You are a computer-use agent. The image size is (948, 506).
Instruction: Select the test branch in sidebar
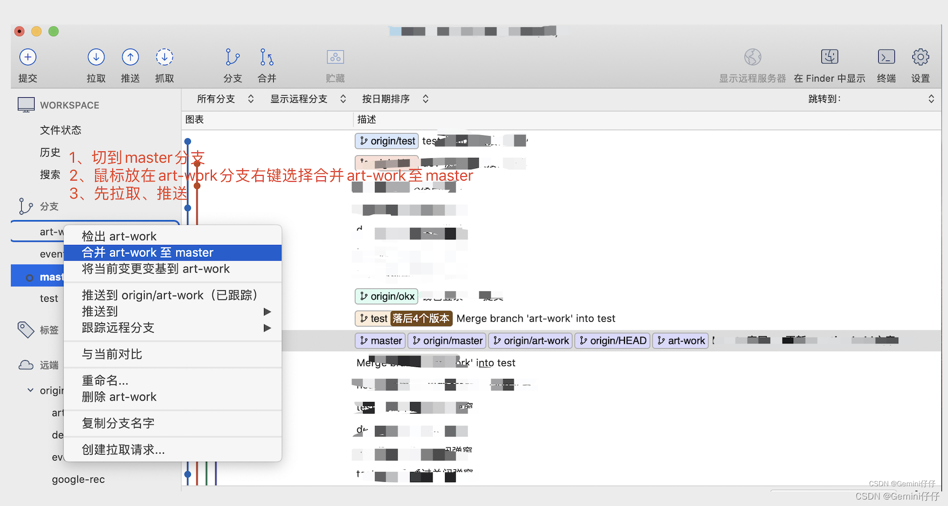[49, 298]
